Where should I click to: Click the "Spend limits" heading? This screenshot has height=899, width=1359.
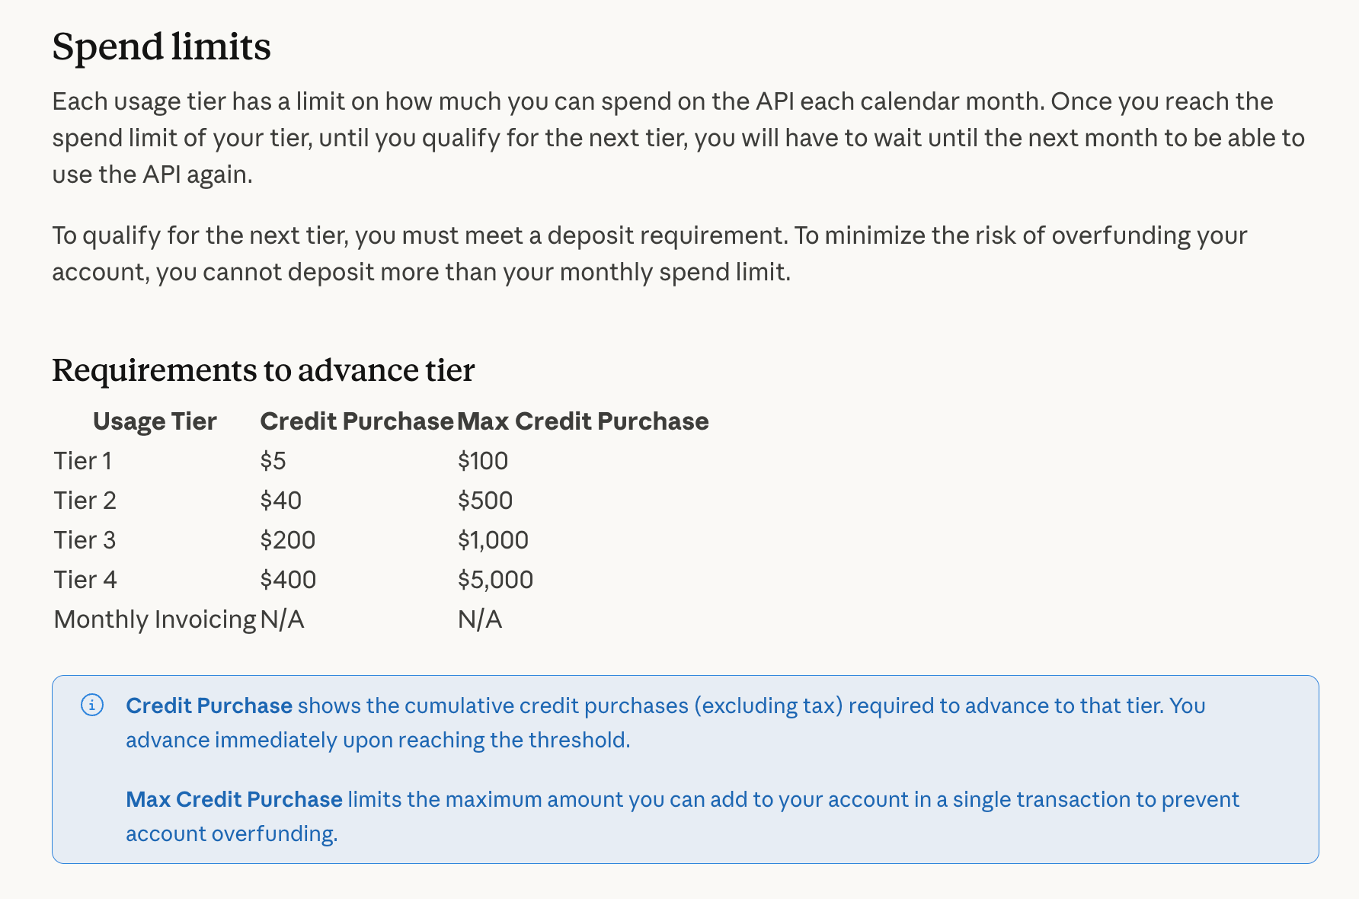161,46
